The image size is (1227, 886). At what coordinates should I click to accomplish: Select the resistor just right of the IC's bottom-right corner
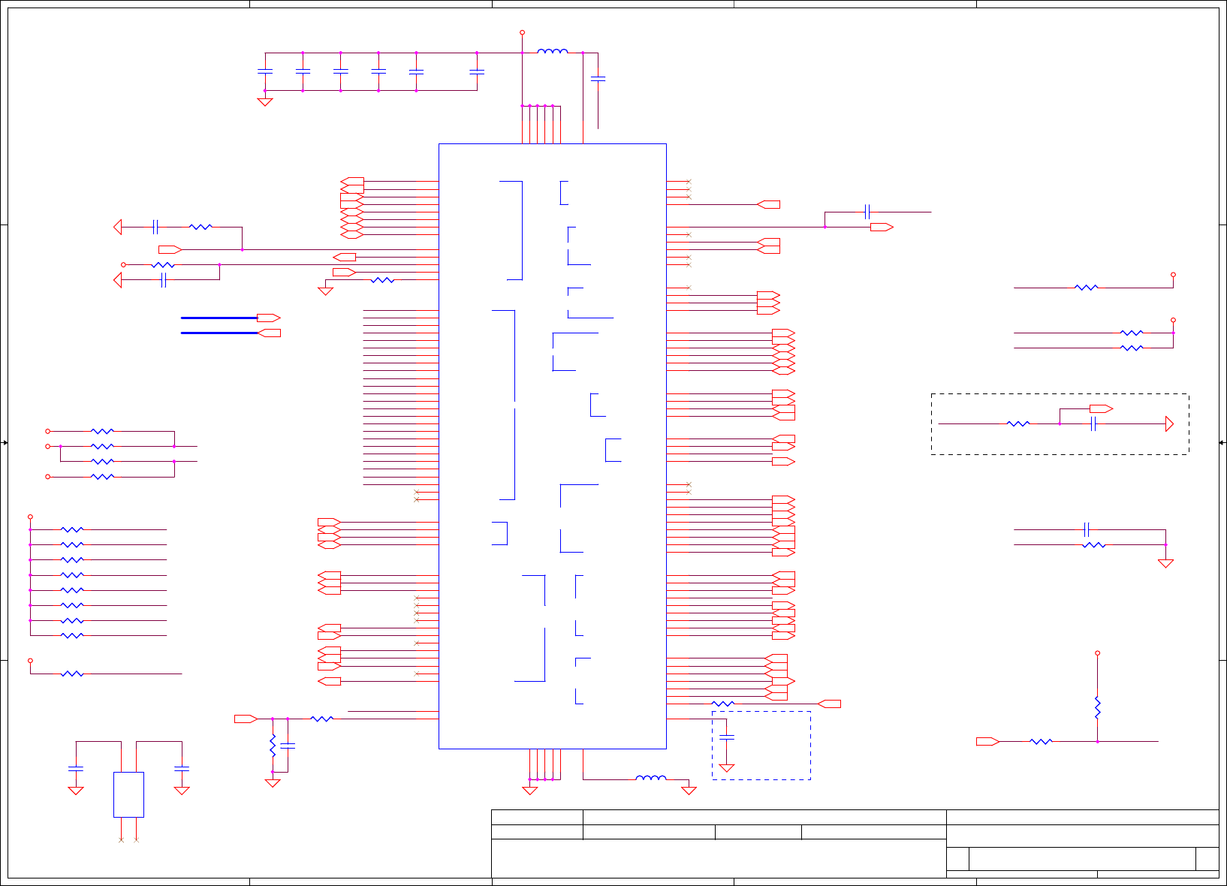pyautogui.click(x=723, y=704)
